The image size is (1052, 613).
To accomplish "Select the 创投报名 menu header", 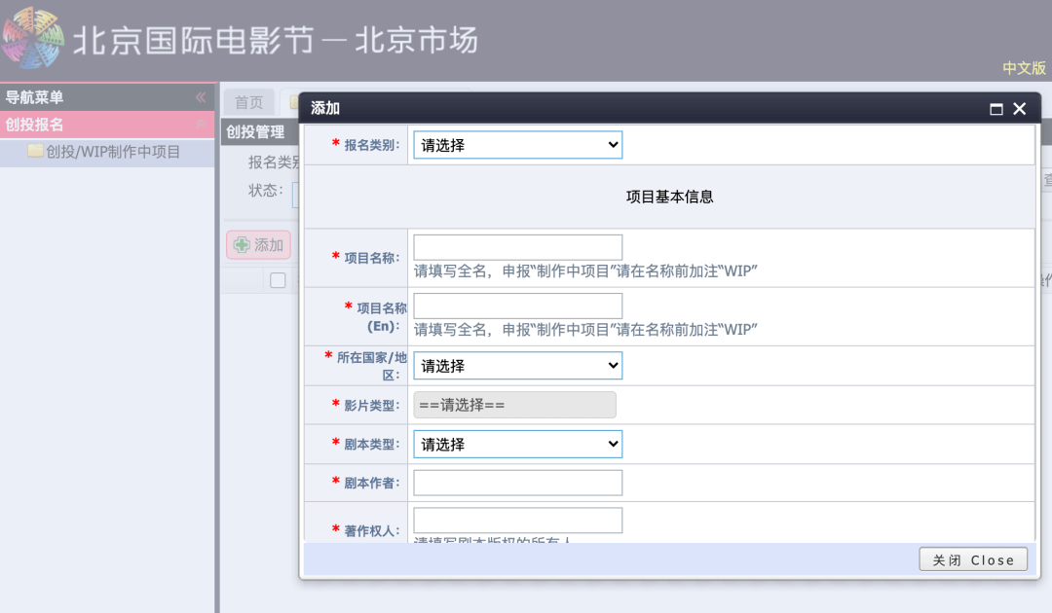I will click(97, 125).
